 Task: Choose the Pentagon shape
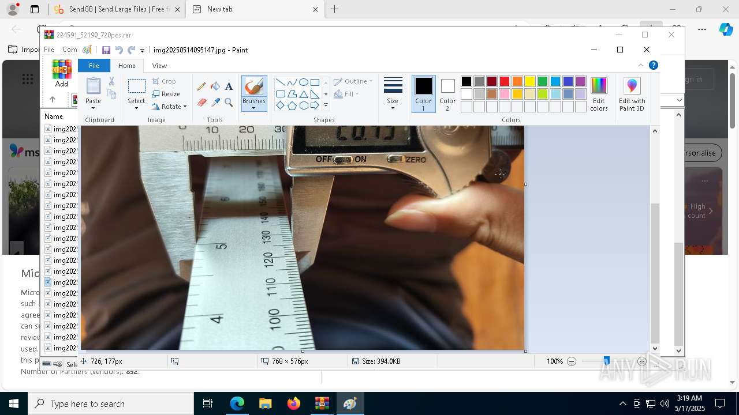click(292, 105)
